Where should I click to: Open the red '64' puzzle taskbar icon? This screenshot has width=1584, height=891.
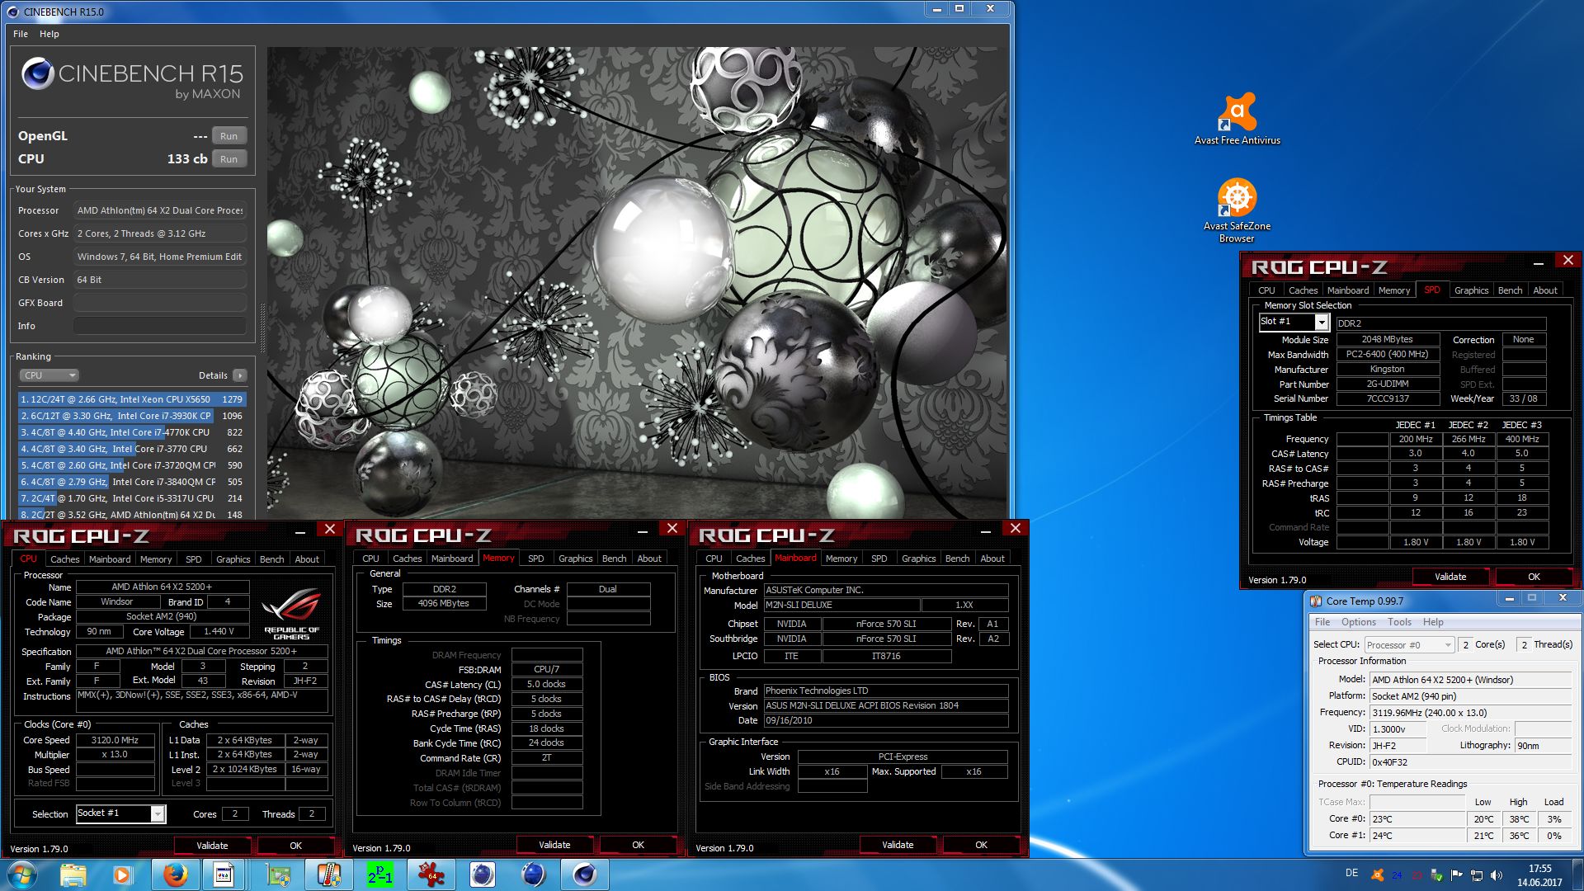coord(431,874)
